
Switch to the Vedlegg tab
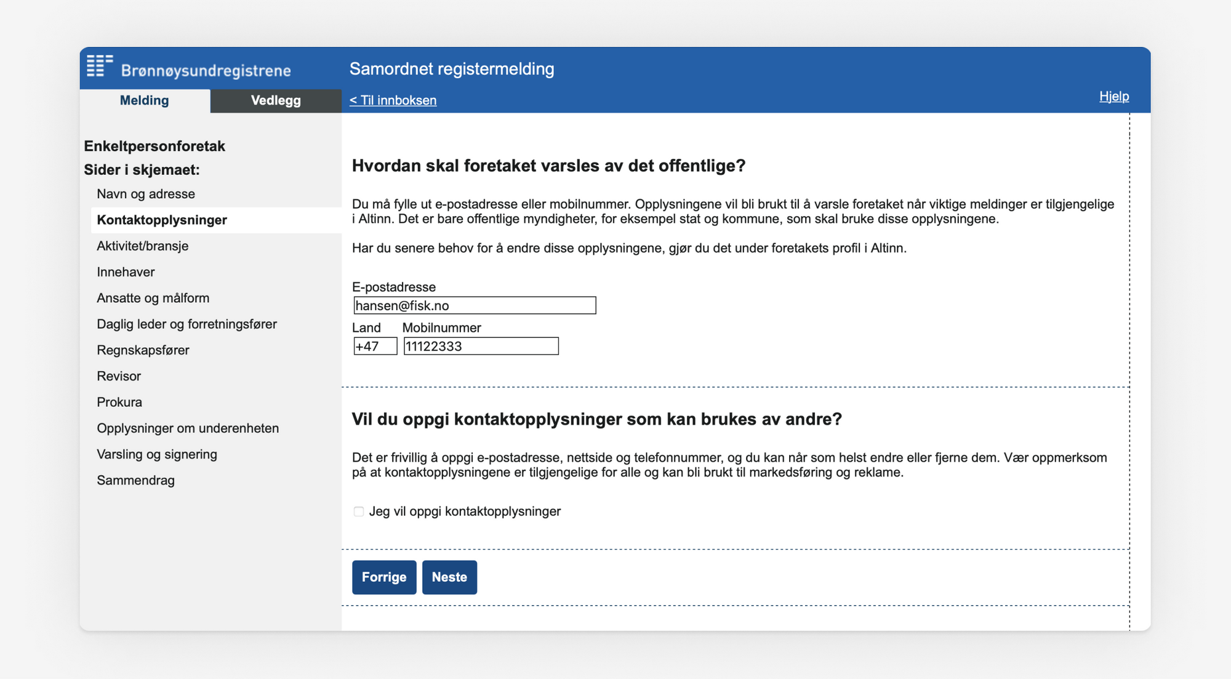275,100
